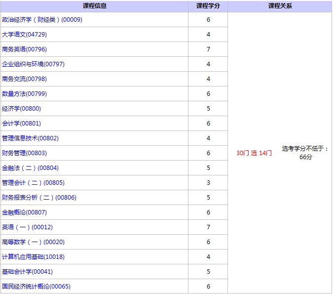The width and height of the screenshot is (333, 294).
Task: Click the 财务管理(00803) link
Action: point(25,153)
